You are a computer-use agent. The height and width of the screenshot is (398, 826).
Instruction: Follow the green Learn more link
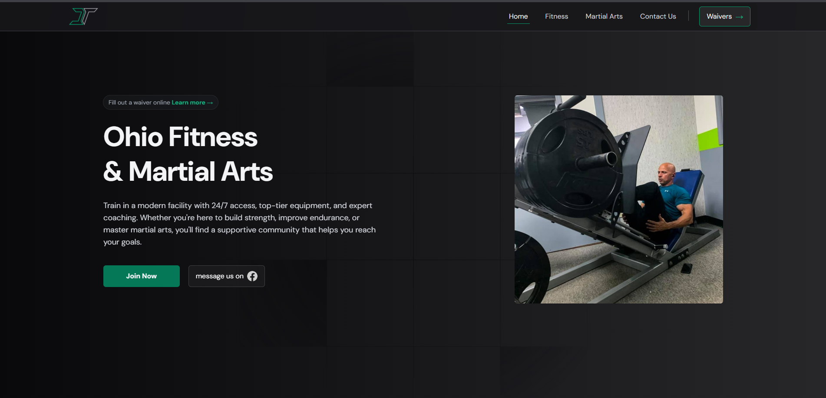point(188,103)
